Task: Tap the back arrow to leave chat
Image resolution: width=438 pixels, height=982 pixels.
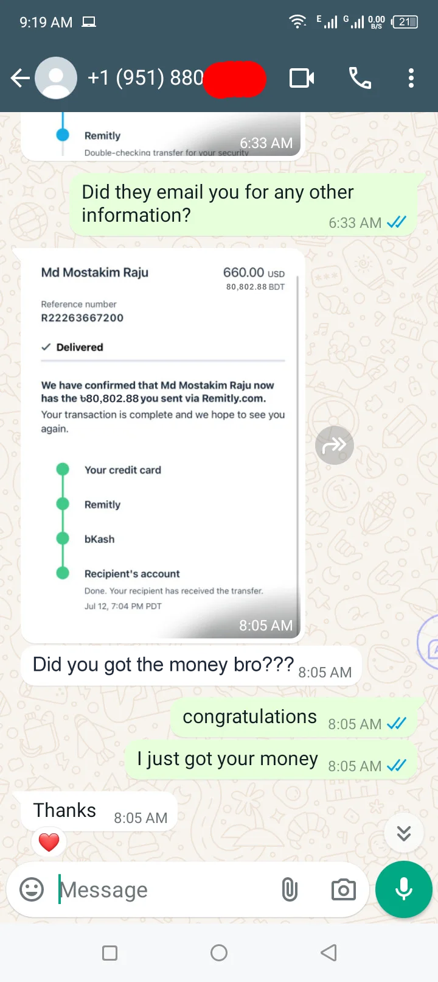Action: click(20, 78)
